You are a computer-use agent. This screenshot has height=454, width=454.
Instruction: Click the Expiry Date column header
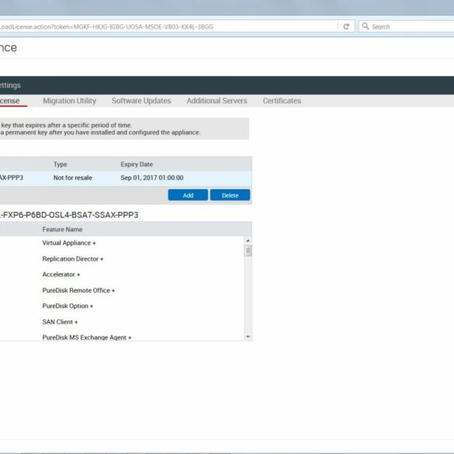click(137, 165)
